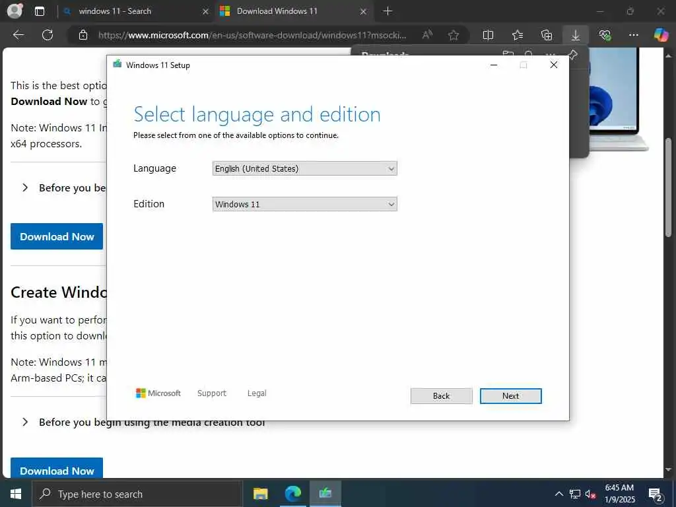
Task: Open Downloads toolbar button
Action: [x=576, y=35]
